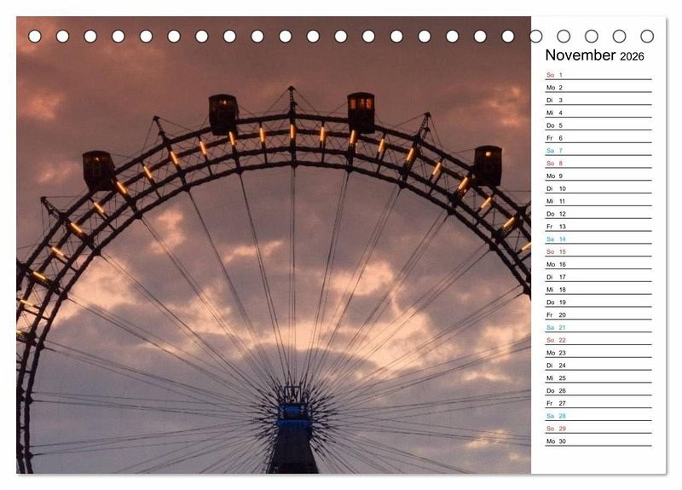The width and height of the screenshot is (682, 490).
Task: Select Saturday 21 in the date column
Action: (x=598, y=327)
